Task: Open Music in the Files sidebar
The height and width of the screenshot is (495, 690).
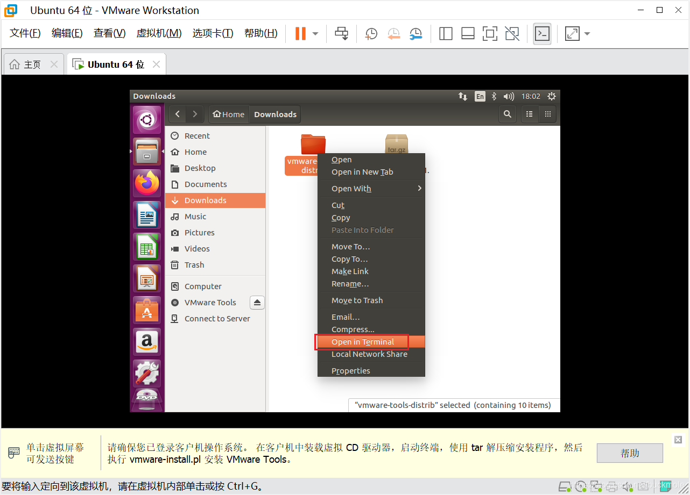Action: coord(215,217)
